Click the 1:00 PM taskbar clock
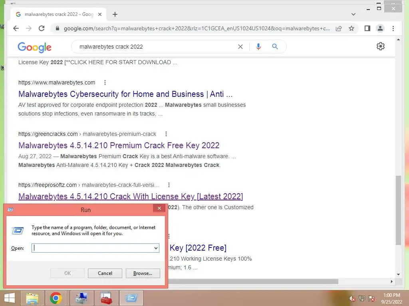The width and height of the screenshot is (409, 306). click(x=391, y=295)
